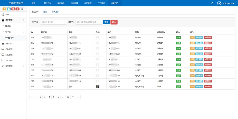238x119 pixels.
Task: Click the monitor icon beside 部门管理
Action: 3,55
